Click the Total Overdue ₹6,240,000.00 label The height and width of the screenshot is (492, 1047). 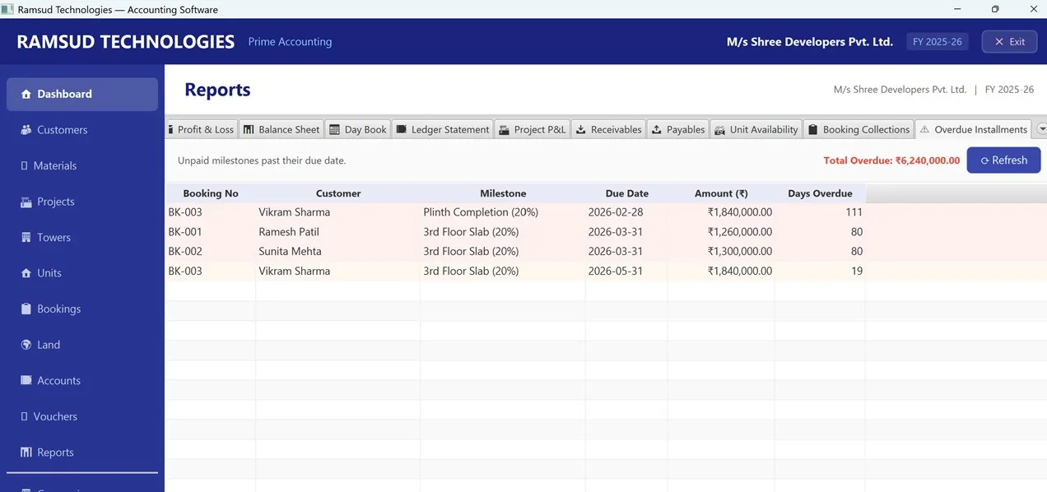click(x=891, y=160)
